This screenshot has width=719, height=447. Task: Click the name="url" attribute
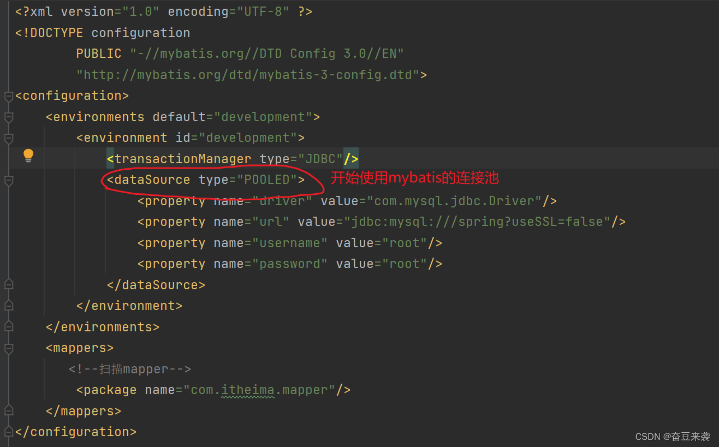251,222
